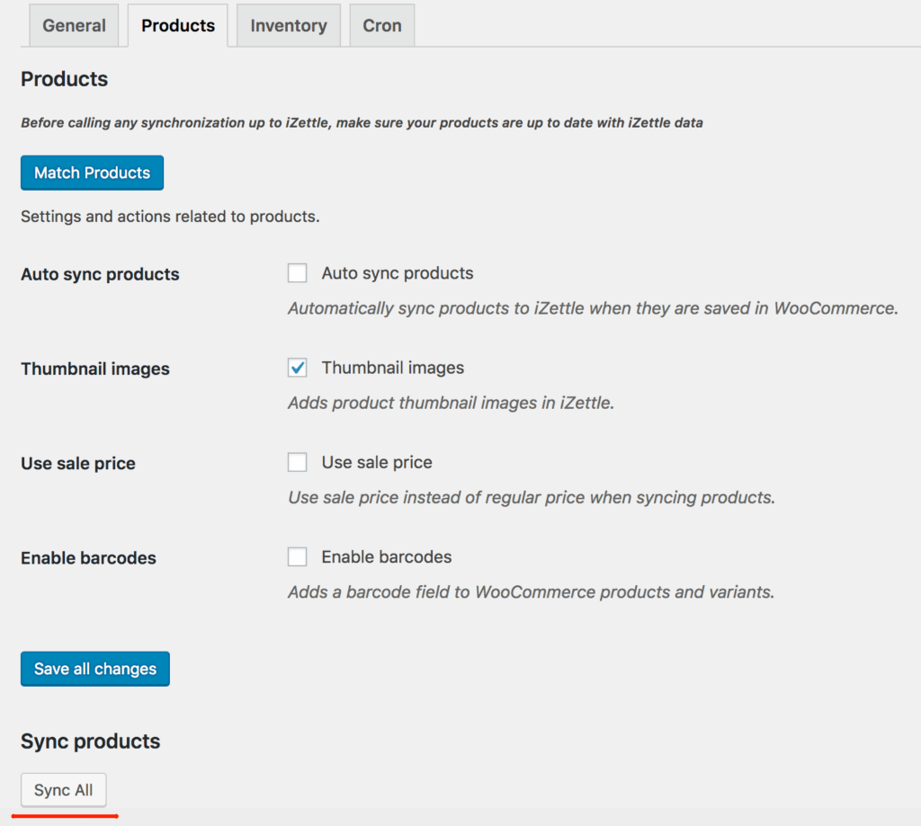The image size is (921, 826).
Task: Click the bold left-hand Auto sync products row label
Action: (x=100, y=274)
